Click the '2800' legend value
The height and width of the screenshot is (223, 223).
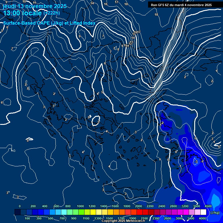click(x=173, y=206)
